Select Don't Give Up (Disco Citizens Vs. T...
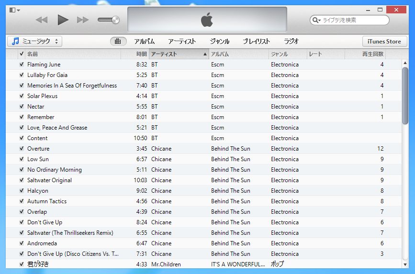 click(73, 254)
